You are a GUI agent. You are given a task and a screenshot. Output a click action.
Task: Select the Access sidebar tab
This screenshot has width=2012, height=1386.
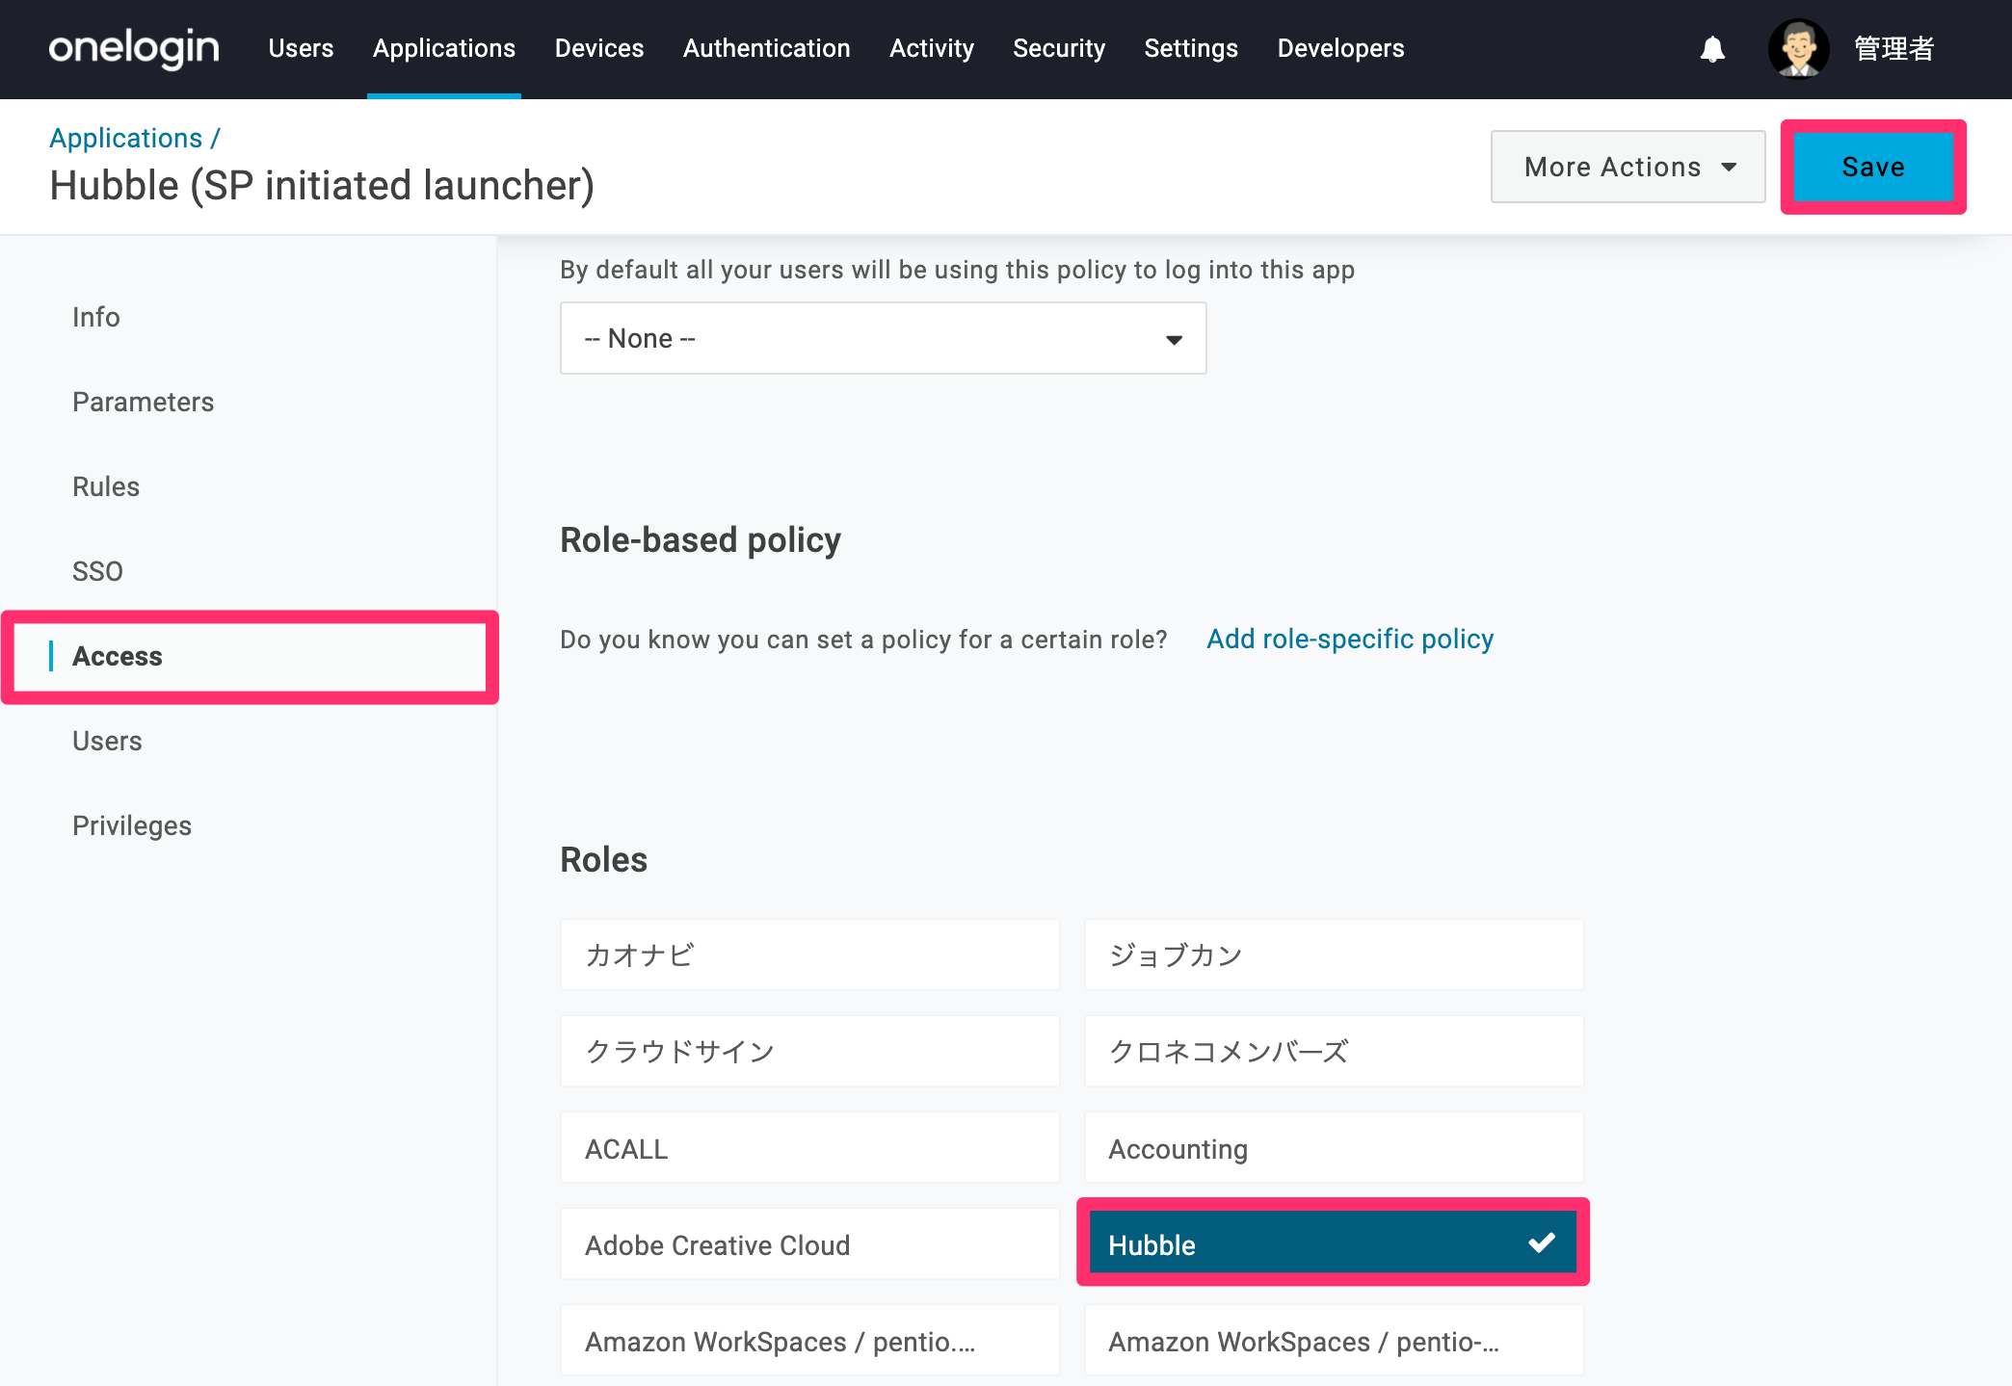[251, 657]
